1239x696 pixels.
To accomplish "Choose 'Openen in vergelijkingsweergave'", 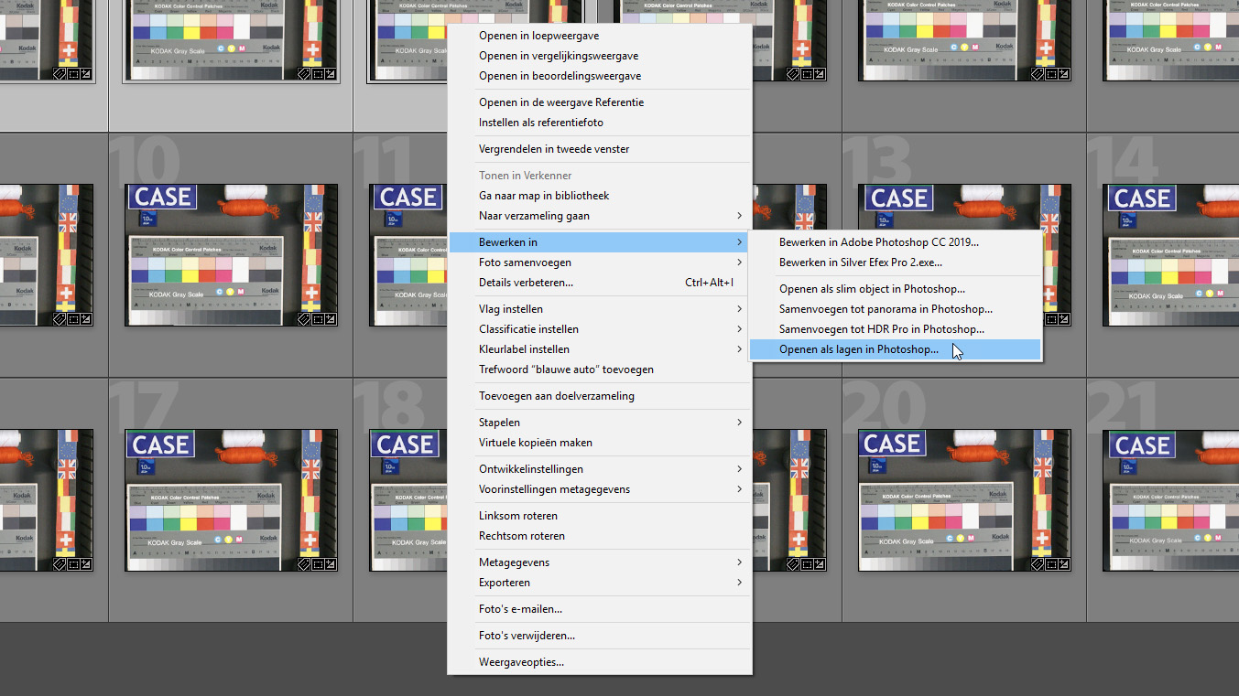I will pyautogui.click(x=600, y=56).
